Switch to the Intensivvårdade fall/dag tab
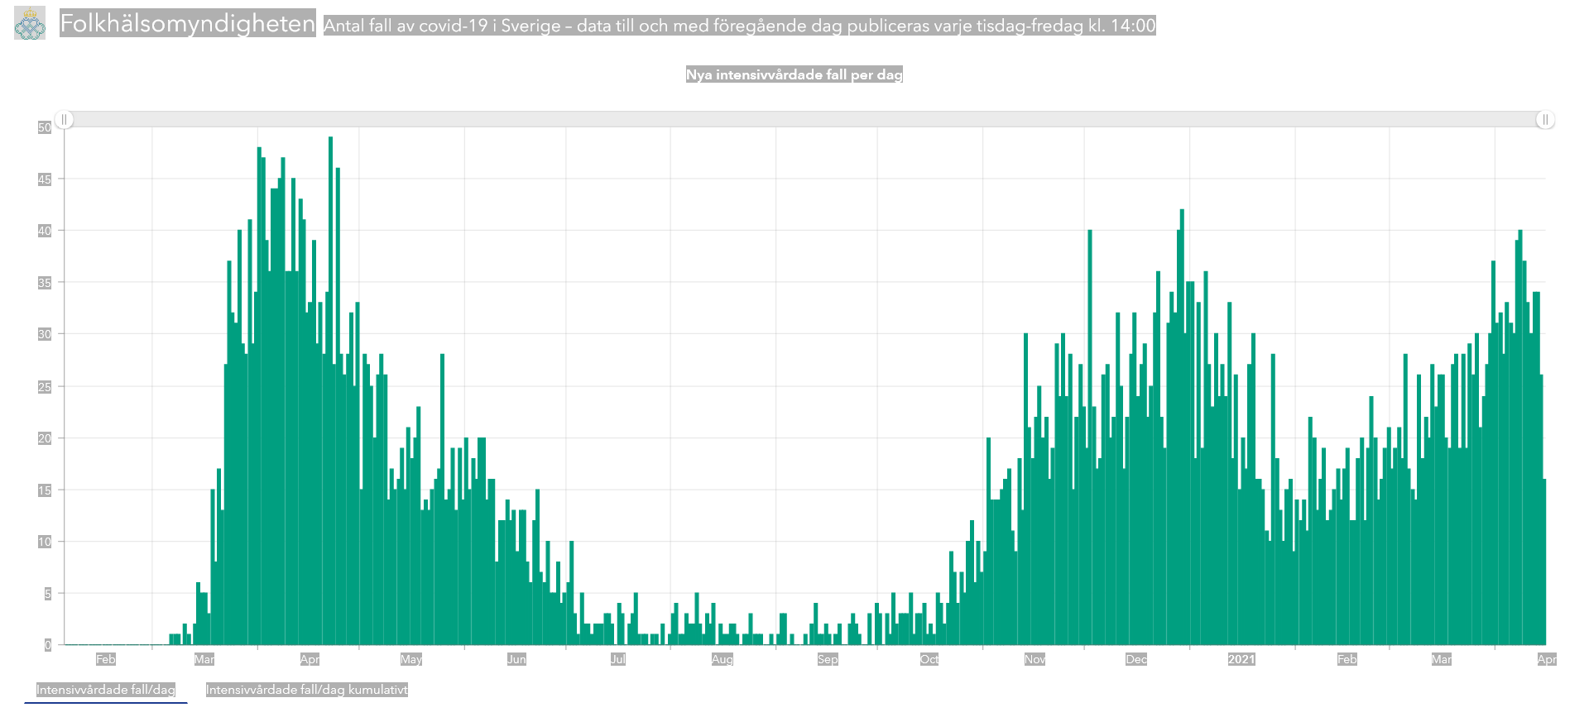1589x717 pixels. click(106, 690)
